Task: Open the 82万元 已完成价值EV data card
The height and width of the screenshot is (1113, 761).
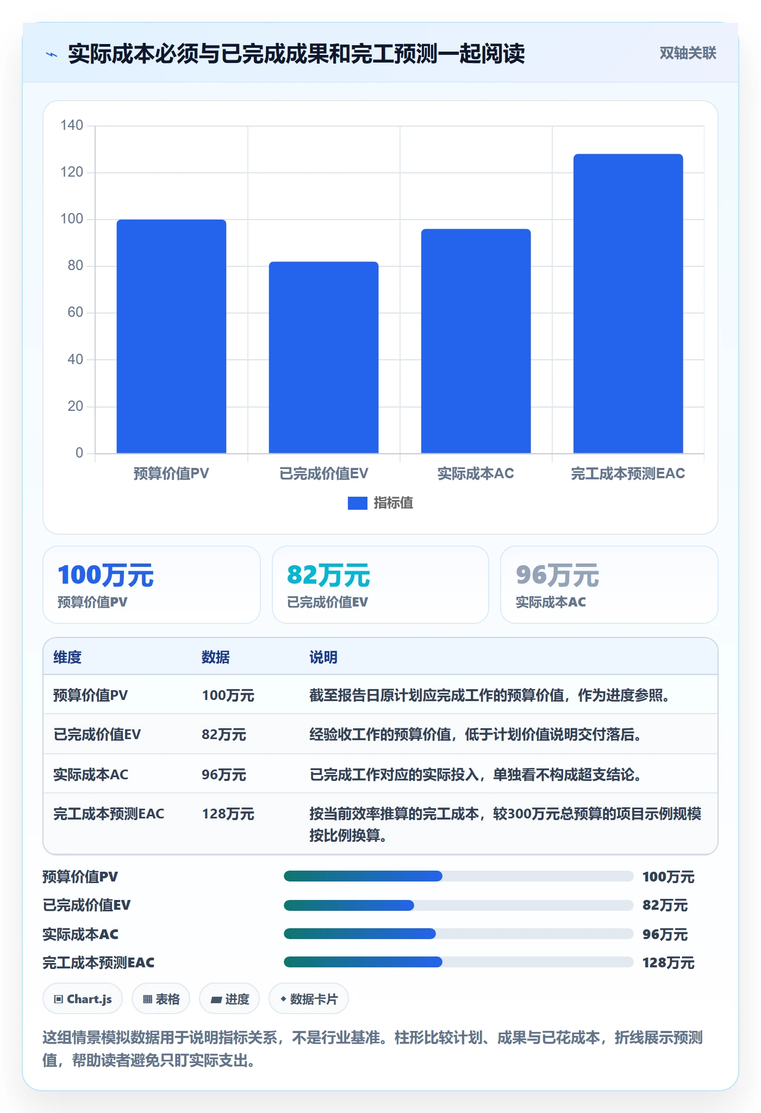Action: (x=380, y=585)
